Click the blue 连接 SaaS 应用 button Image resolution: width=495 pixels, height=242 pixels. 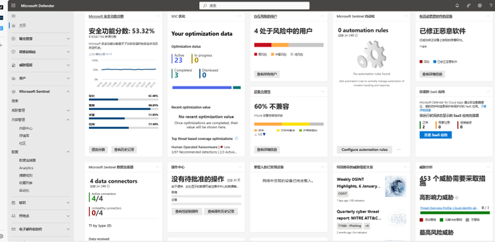coord(436,135)
